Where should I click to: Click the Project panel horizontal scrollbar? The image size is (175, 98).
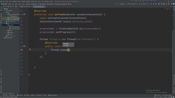click(x=8, y=94)
